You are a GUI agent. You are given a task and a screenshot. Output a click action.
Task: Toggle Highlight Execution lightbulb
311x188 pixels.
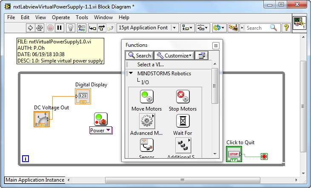point(71,28)
